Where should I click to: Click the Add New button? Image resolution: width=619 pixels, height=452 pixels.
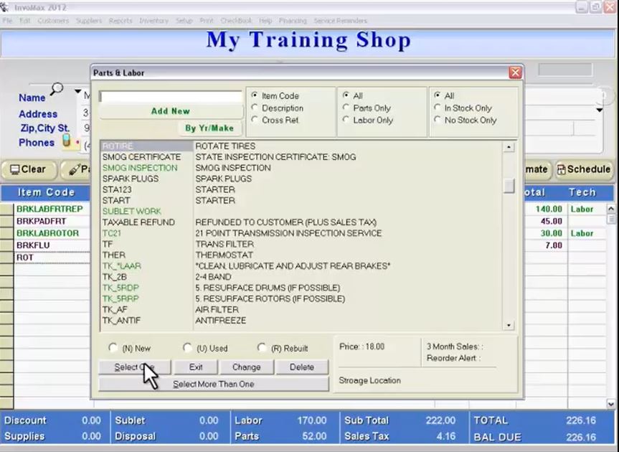pos(170,110)
